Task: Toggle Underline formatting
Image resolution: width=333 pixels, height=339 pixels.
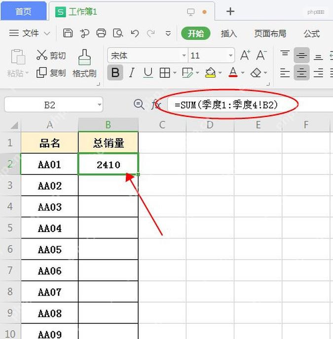Action: pos(148,72)
